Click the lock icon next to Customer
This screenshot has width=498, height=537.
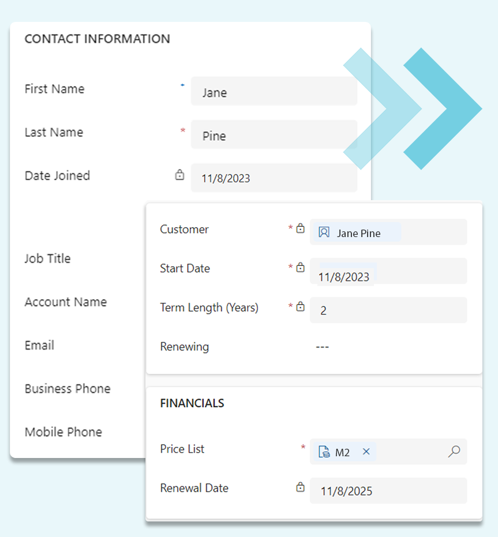click(300, 228)
